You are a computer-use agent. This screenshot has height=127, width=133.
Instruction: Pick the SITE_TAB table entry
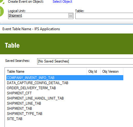tap(65, 119)
